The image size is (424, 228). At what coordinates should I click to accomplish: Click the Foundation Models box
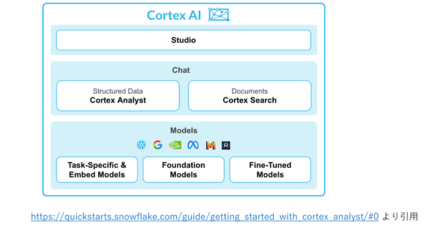[x=183, y=170]
